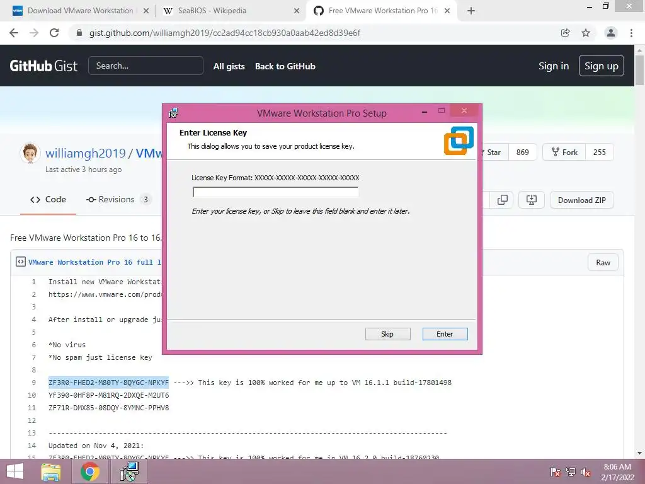Click the Chrome icon in the taskbar

[x=89, y=471]
